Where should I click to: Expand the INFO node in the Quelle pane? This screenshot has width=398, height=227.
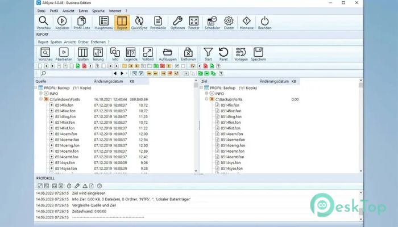[x=40, y=93]
